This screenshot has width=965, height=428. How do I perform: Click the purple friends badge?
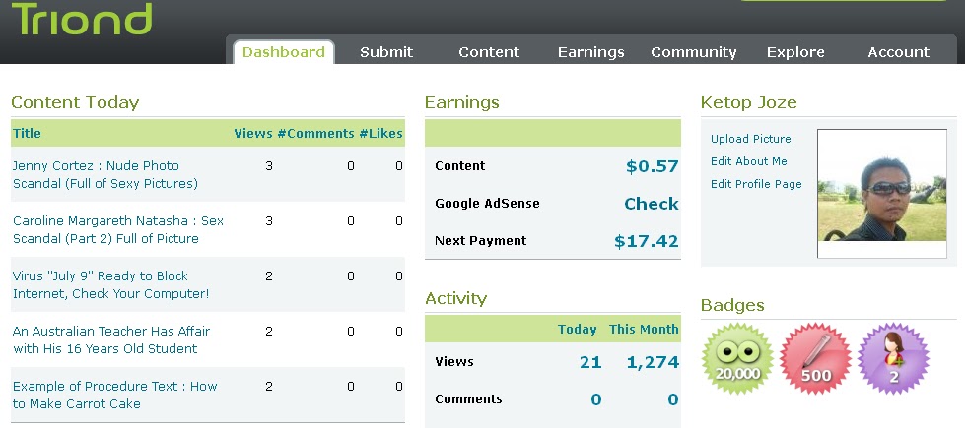894,358
